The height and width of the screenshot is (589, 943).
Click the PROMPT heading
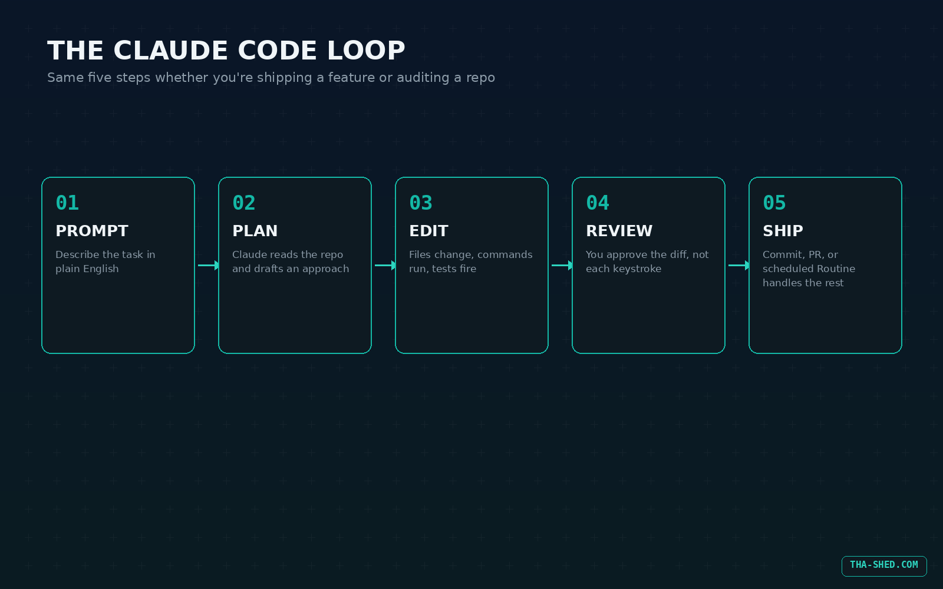[x=92, y=231]
